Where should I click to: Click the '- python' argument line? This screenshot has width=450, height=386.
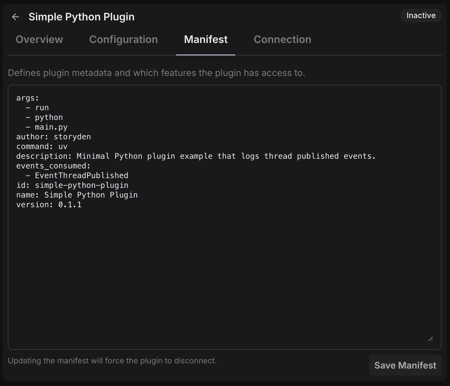(x=44, y=117)
